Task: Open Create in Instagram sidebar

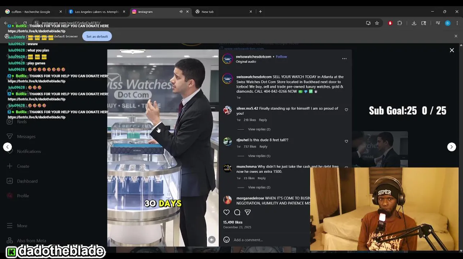Action: [x=18, y=166]
